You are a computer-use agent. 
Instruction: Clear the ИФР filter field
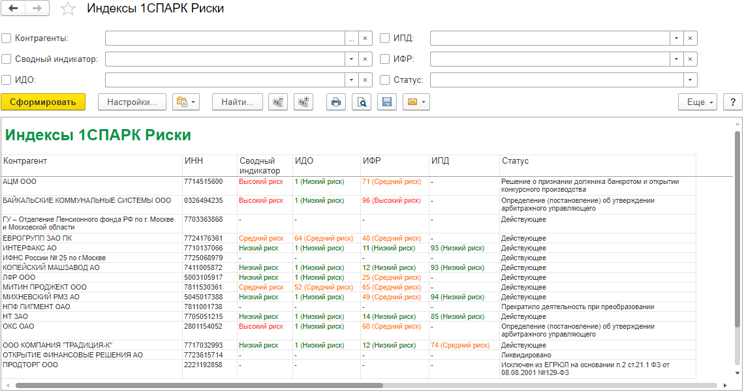pos(690,59)
